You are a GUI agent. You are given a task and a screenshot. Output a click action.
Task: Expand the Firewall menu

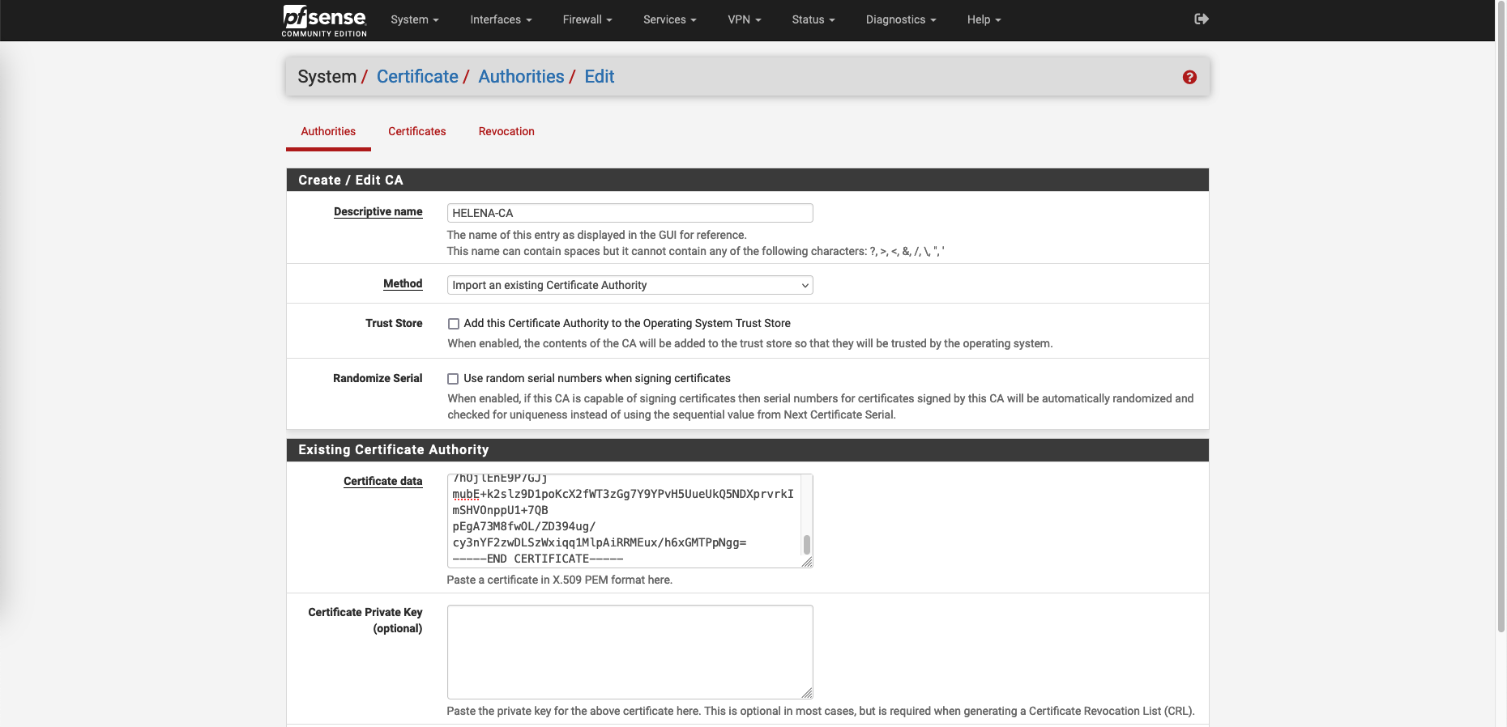coord(587,19)
